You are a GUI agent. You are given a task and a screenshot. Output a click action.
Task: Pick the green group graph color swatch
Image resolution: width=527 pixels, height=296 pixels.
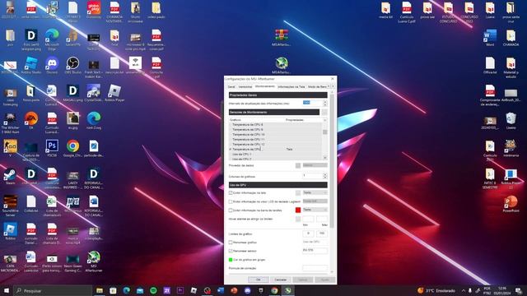pyautogui.click(x=231, y=260)
